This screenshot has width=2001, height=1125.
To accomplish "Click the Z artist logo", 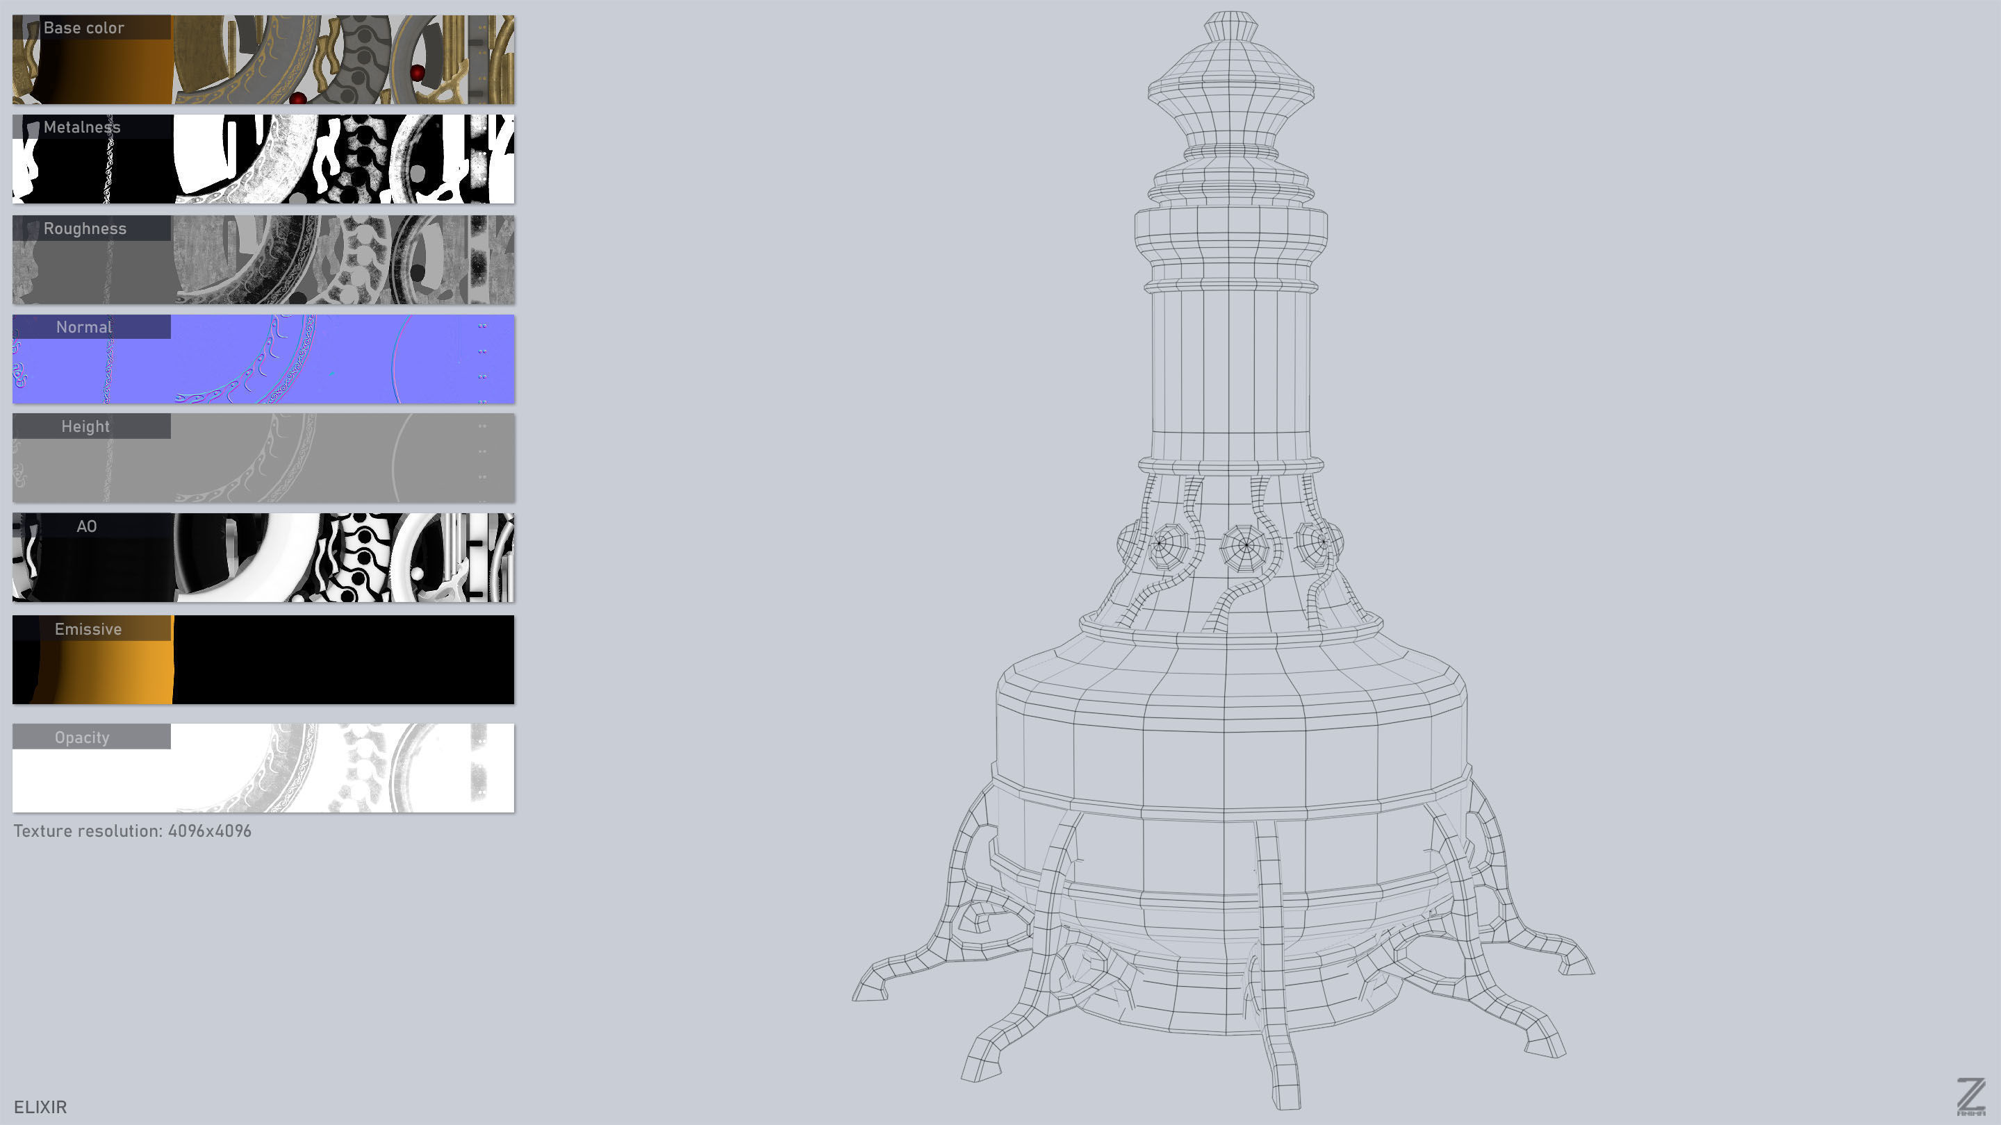I will point(1970,1097).
